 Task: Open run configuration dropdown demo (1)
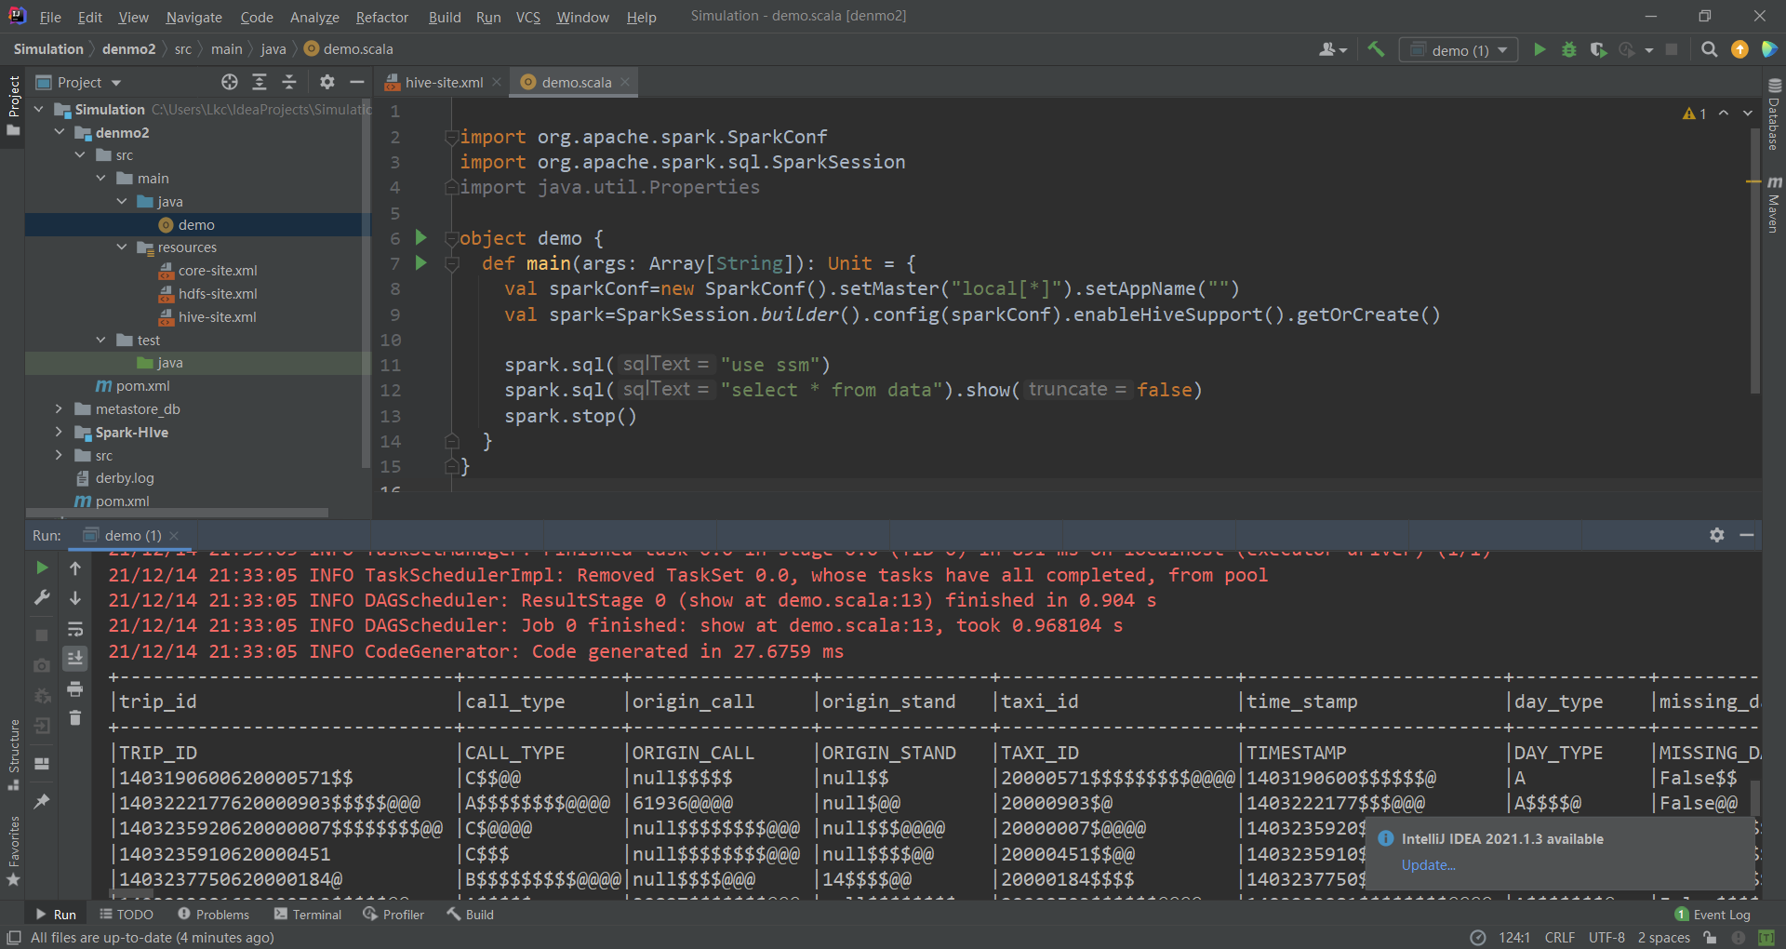coord(1459,50)
